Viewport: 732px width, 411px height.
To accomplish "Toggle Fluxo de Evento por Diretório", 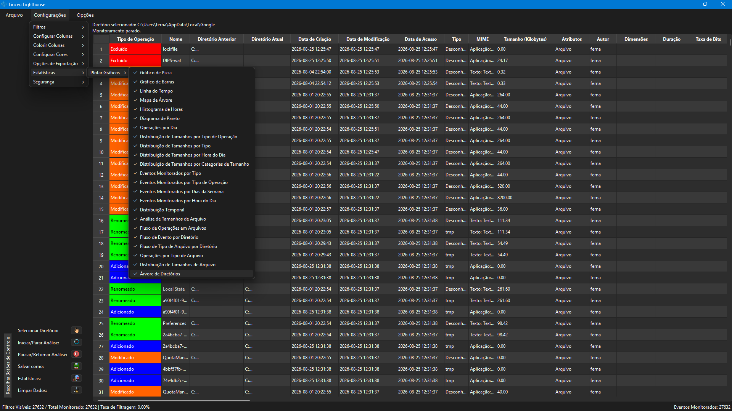I will (191, 237).
